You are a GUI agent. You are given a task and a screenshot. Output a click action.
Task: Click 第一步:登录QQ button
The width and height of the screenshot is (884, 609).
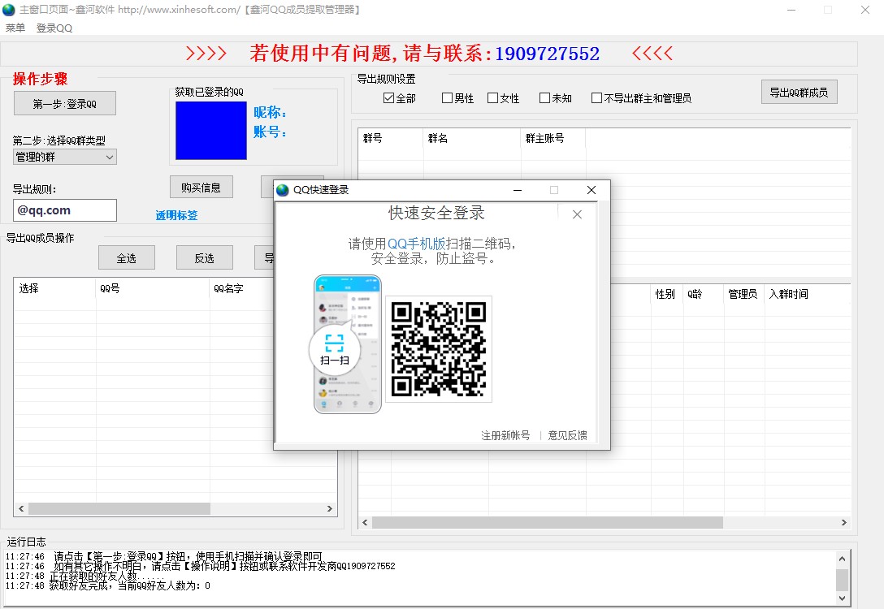tap(65, 104)
